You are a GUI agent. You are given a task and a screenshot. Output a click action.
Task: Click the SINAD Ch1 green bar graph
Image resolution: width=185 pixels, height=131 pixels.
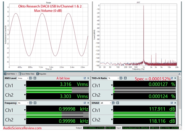coord(144,113)
